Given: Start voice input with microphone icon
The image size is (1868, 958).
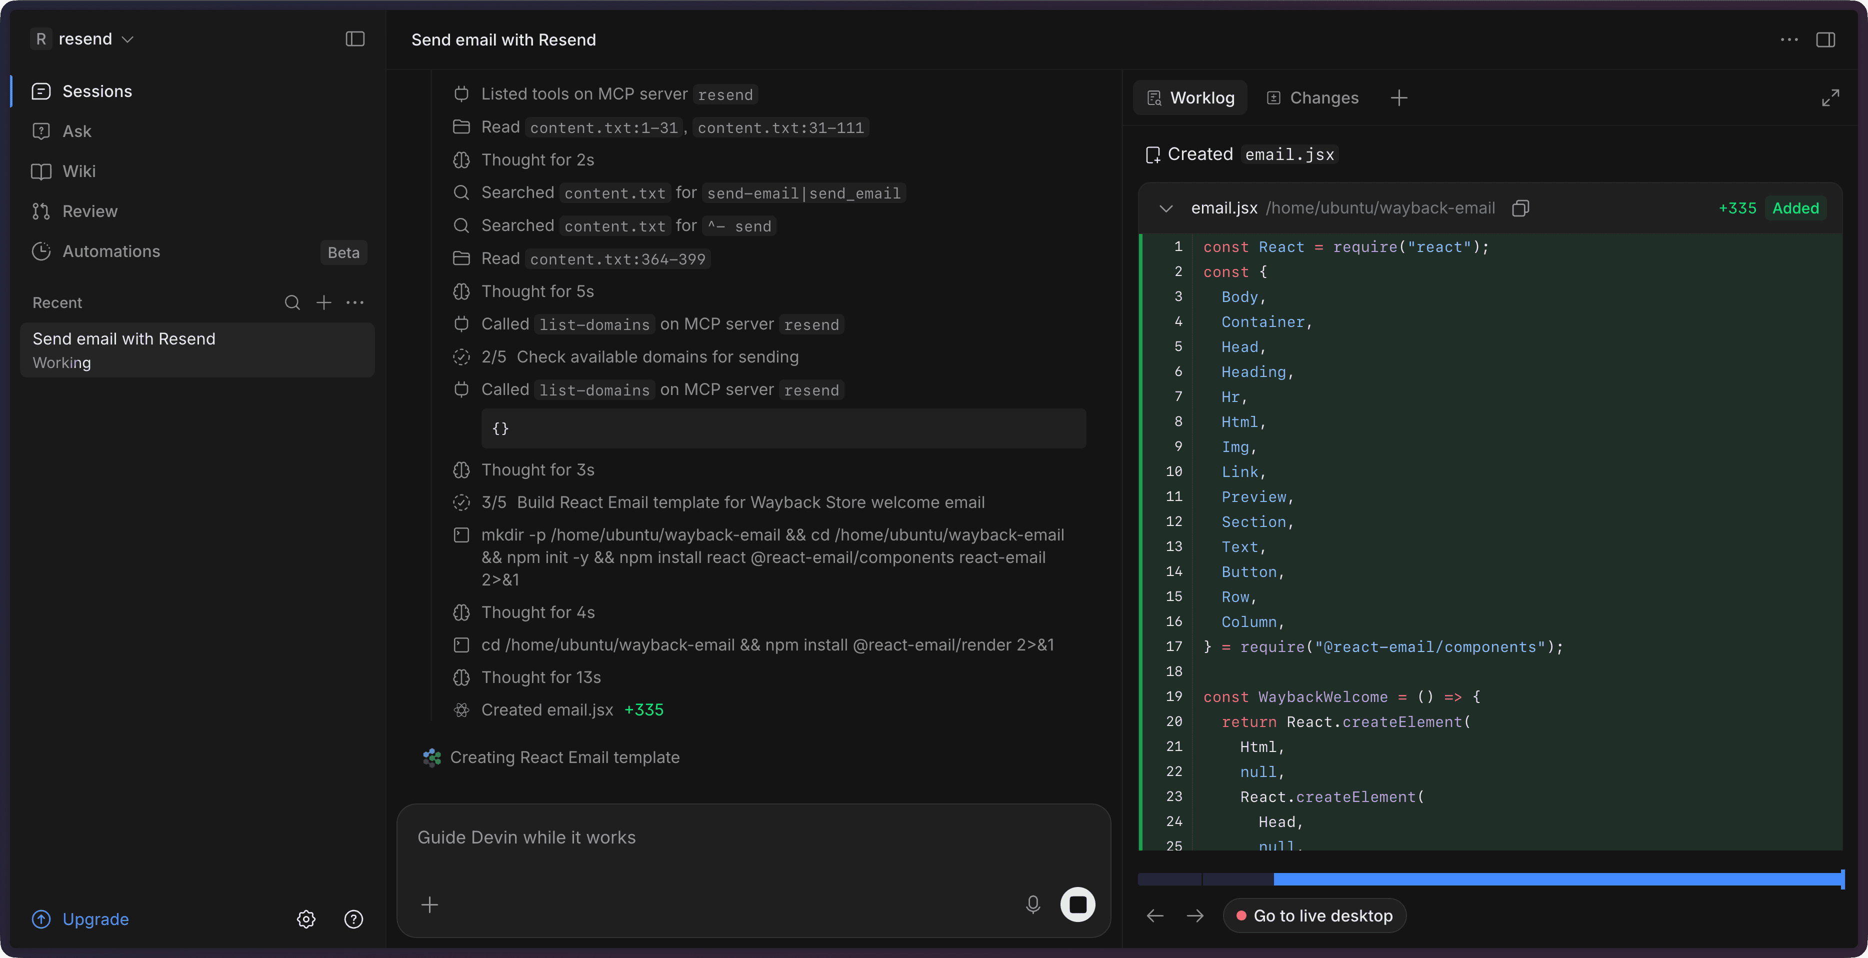Looking at the screenshot, I should coord(1032,904).
